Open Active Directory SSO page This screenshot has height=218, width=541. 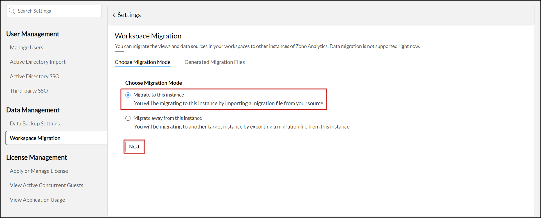(35, 76)
